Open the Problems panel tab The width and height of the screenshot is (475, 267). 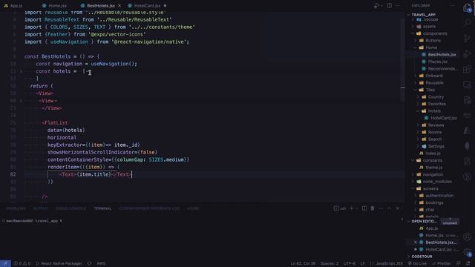pos(16,208)
